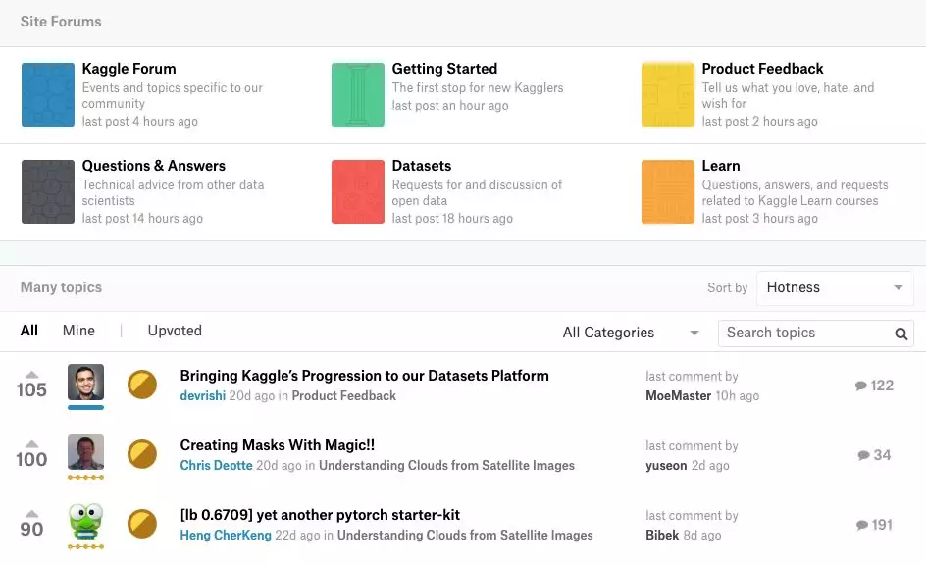Visit author link Chris Deotte
The image size is (926, 566).
point(216,466)
